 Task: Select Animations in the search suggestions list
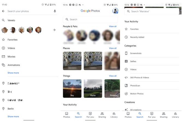click(14, 65)
